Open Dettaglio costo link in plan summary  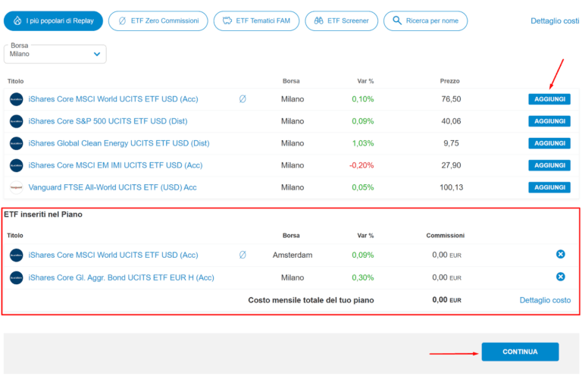pyautogui.click(x=545, y=300)
